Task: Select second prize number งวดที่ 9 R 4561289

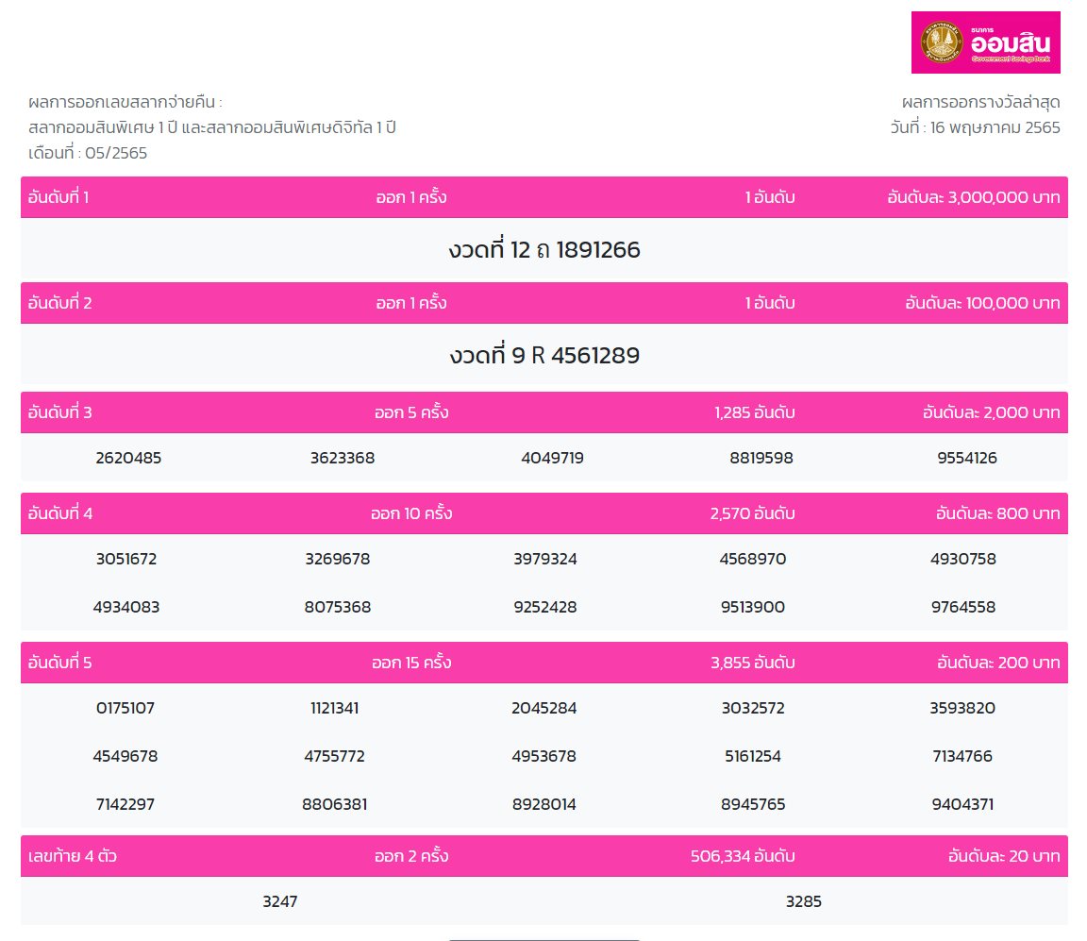Action: click(544, 355)
